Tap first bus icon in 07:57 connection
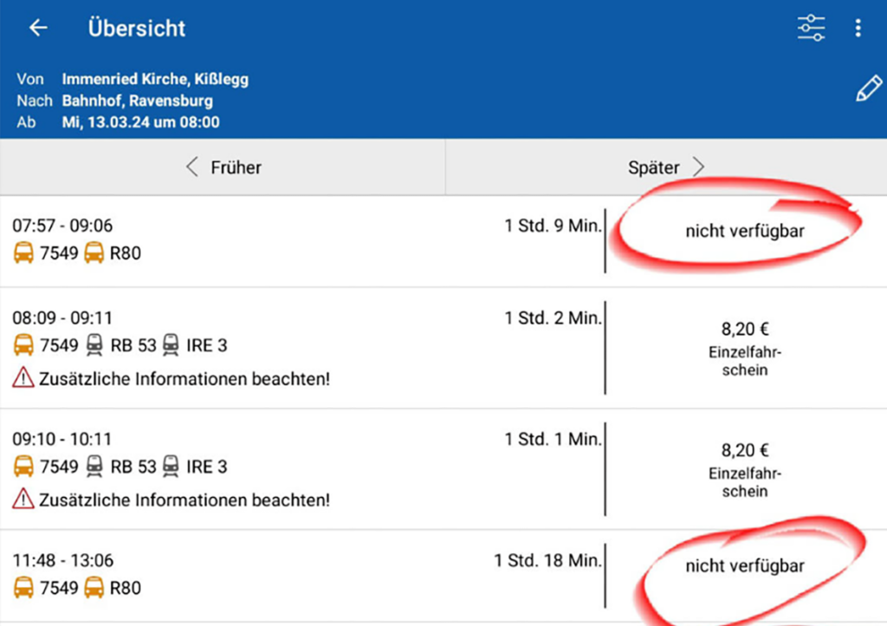This screenshot has width=887, height=626. click(x=23, y=254)
